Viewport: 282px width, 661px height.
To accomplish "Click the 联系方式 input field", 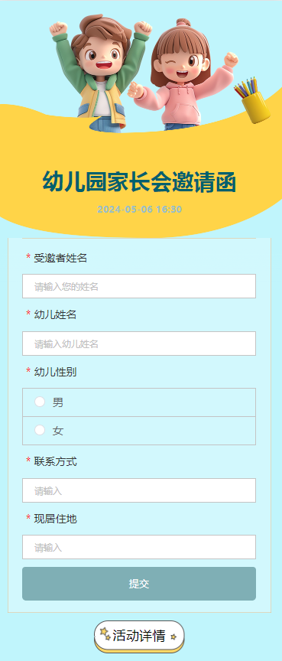I will 139,490.
